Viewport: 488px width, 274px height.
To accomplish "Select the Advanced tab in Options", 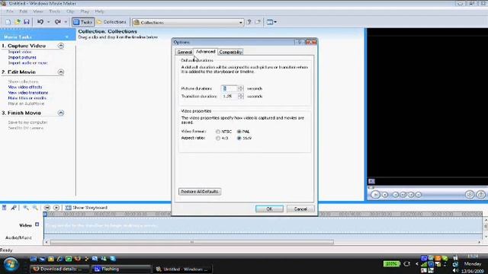I will click(x=205, y=52).
